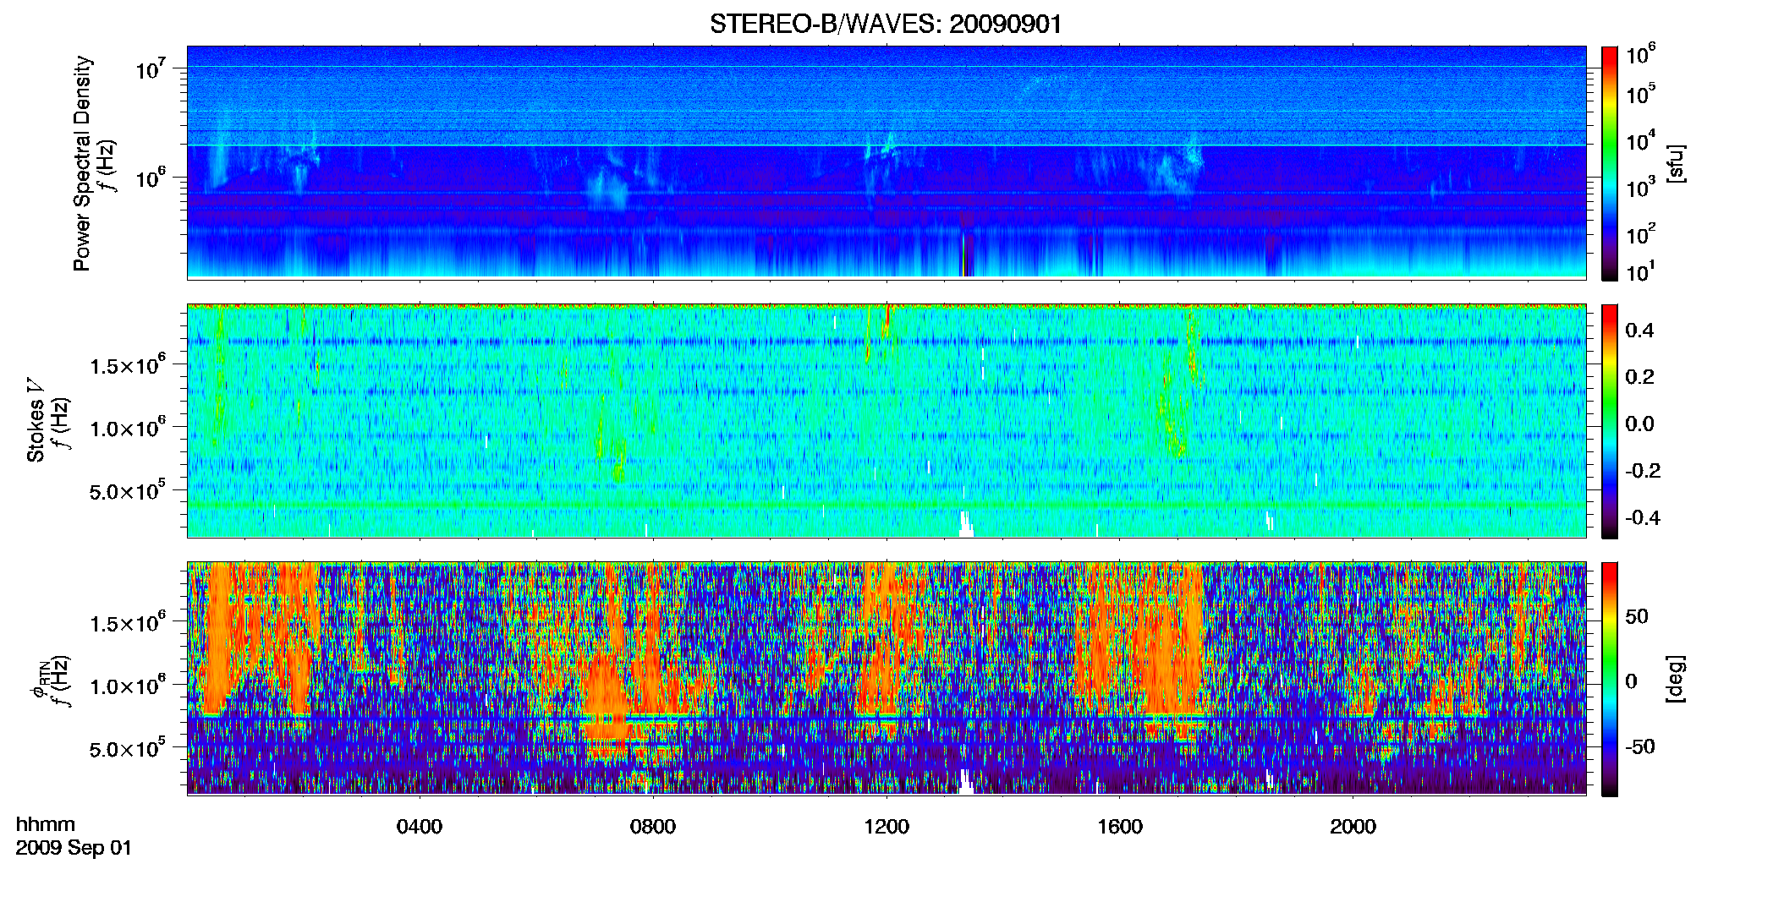The height and width of the screenshot is (913, 1773).
Task: Click the 0.0 value on Stokes colorbar
Action: 1639,424
